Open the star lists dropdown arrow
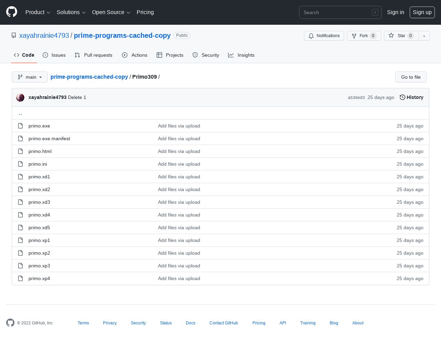The width and height of the screenshot is (441, 344). (424, 36)
